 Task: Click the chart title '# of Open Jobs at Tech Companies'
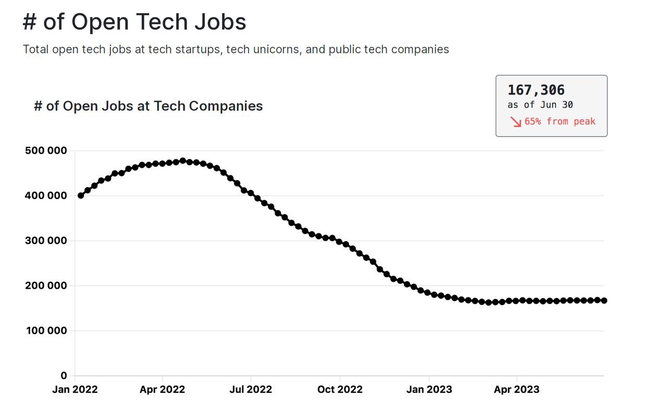click(149, 106)
